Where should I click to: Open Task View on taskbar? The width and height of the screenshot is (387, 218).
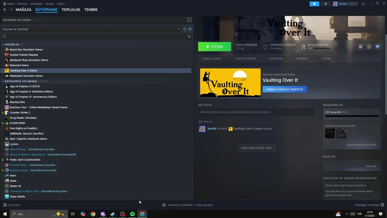(x=73, y=214)
